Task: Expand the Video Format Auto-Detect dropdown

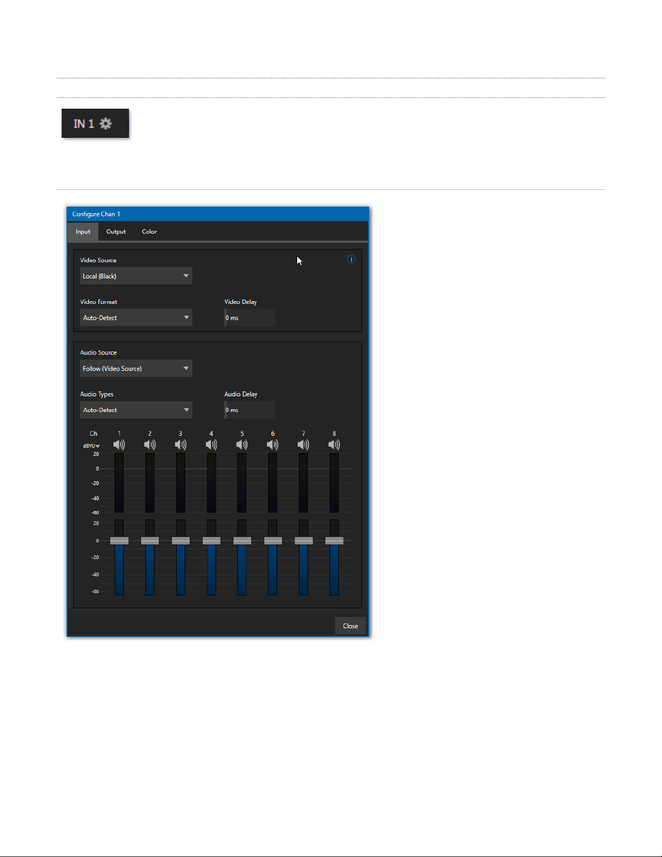Action: tap(136, 318)
